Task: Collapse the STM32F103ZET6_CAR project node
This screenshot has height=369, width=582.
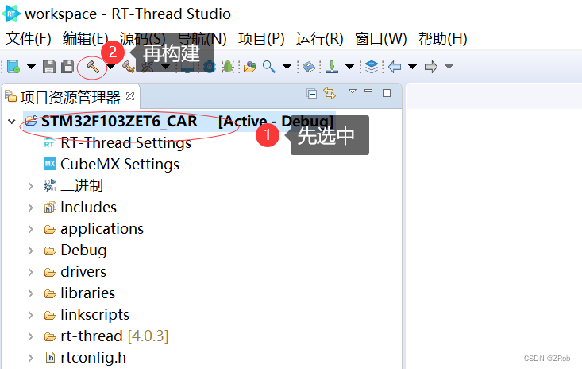Action: [x=11, y=122]
